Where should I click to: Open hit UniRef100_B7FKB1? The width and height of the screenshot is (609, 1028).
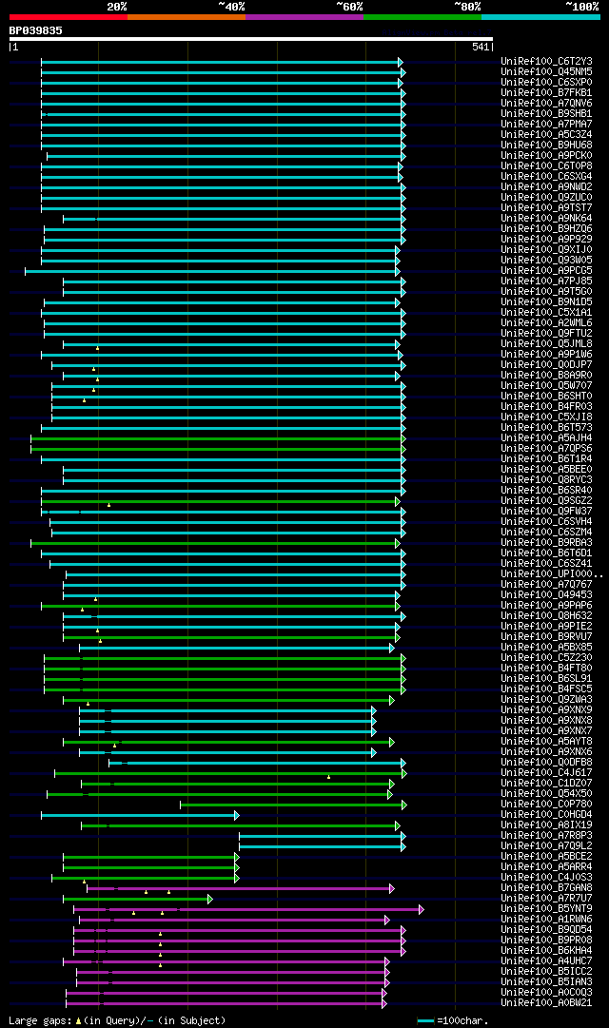546,93
